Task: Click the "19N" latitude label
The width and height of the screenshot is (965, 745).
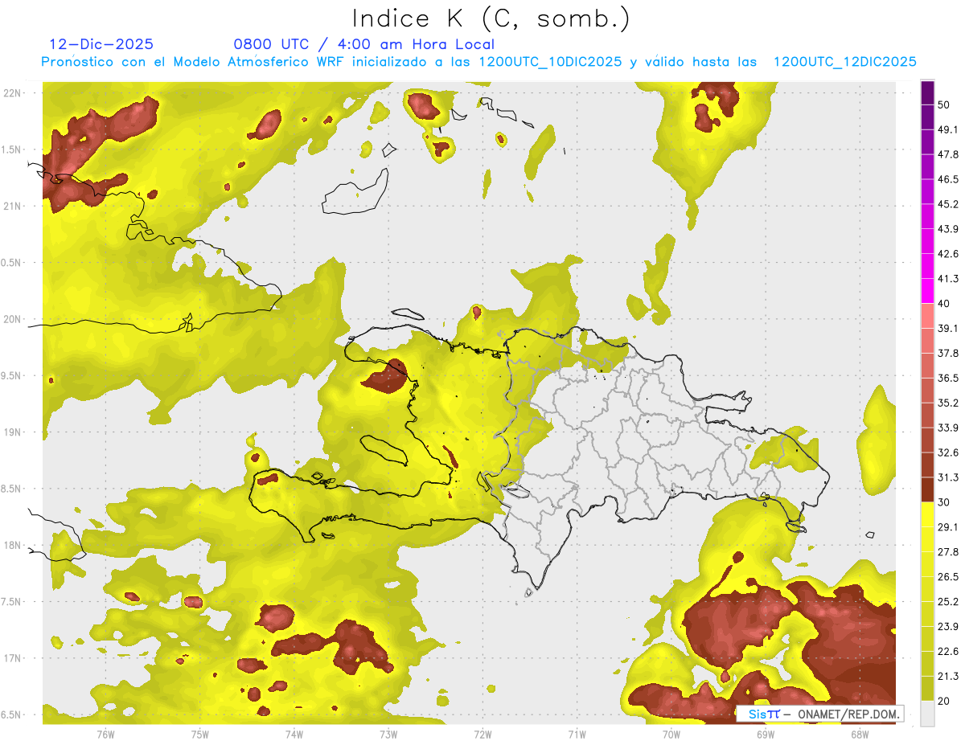Action: click(x=12, y=432)
